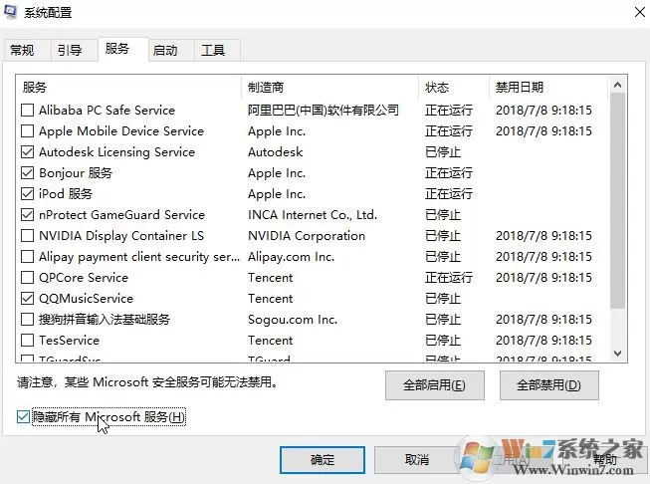Click INCA Internet Co., Ltd. cell
Image resolution: width=650 pixels, height=484 pixels.
(x=313, y=214)
